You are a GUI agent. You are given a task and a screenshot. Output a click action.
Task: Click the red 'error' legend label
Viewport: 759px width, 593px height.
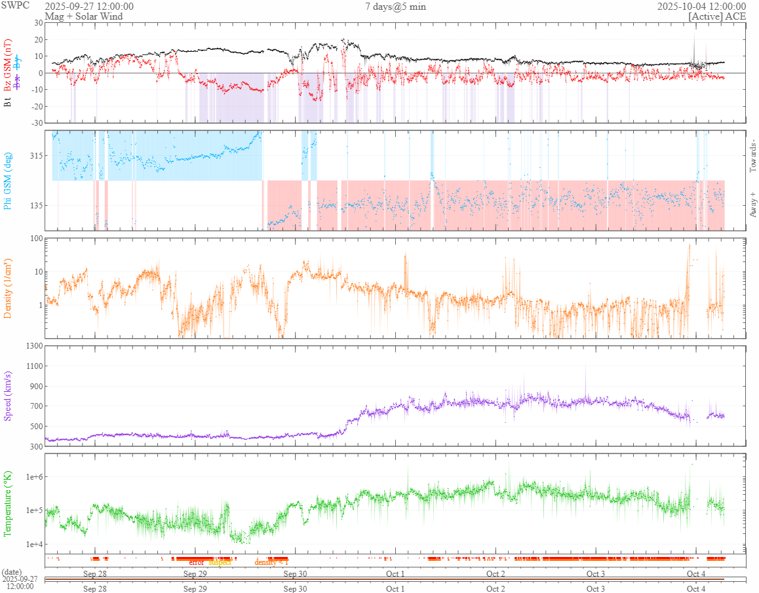click(196, 562)
